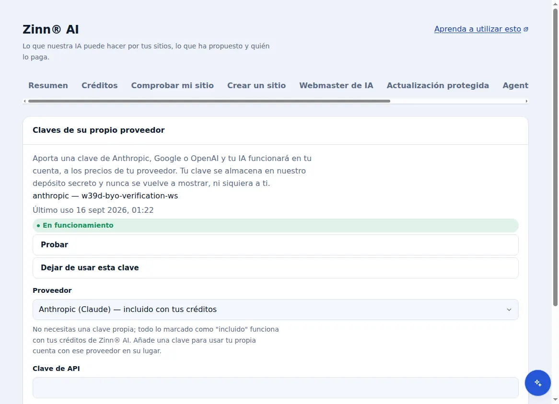Click Último uso 16 sept 2026 text
Image resolution: width=559 pixels, height=404 pixels.
click(93, 210)
